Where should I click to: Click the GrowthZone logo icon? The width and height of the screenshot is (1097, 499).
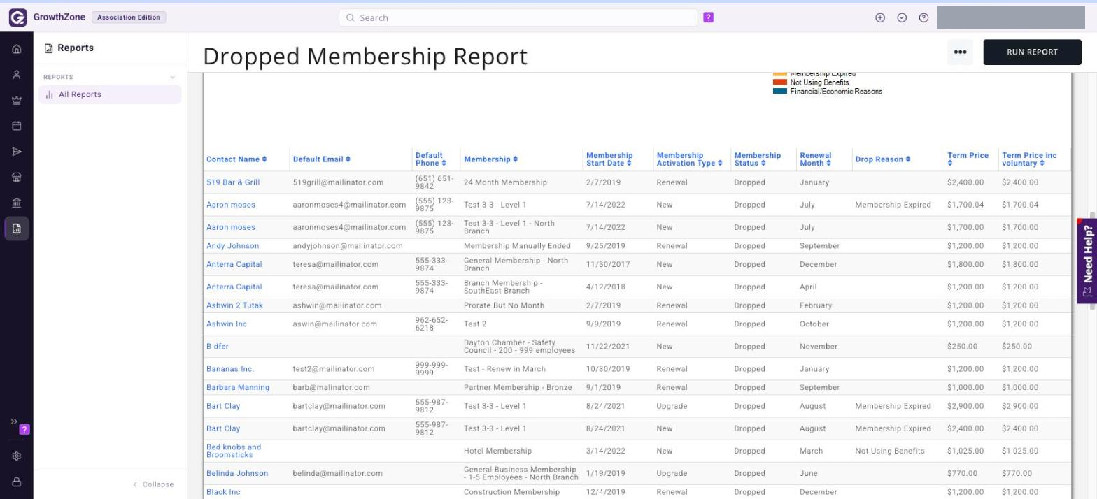coord(17,17)
